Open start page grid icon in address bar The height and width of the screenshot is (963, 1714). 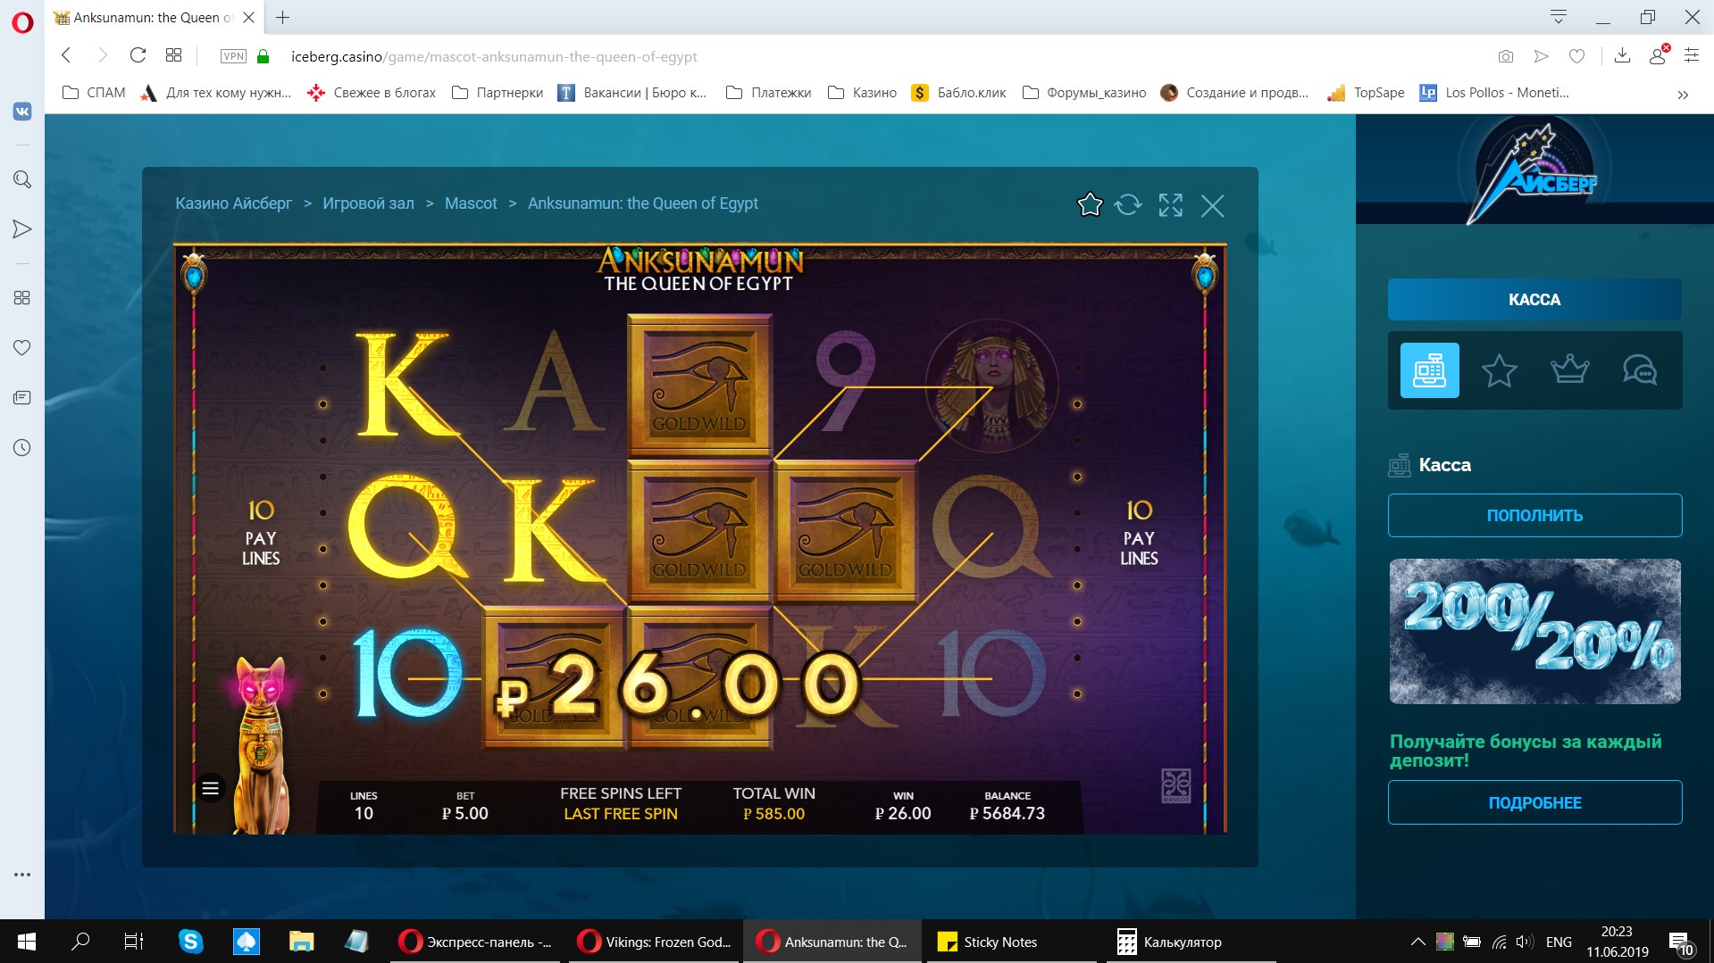173,55
